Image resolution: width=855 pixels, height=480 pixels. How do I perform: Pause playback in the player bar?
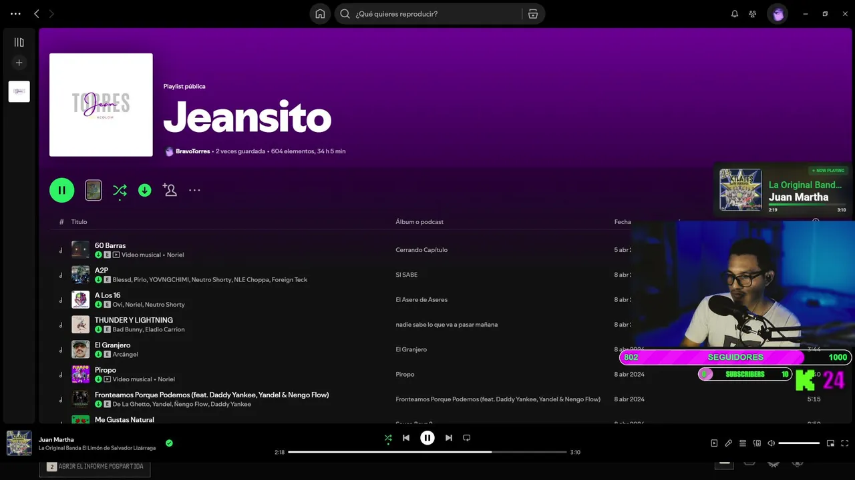[427, 438]
